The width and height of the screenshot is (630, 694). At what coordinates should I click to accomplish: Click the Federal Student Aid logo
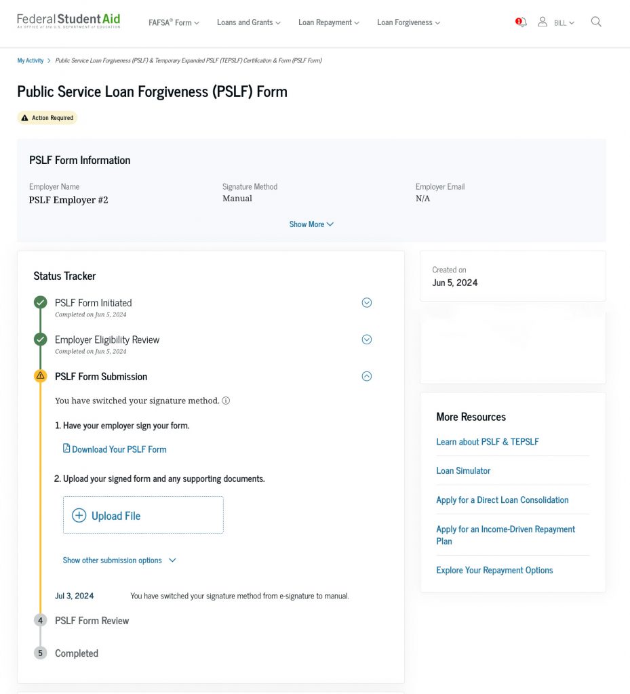(x=67, y=21)
